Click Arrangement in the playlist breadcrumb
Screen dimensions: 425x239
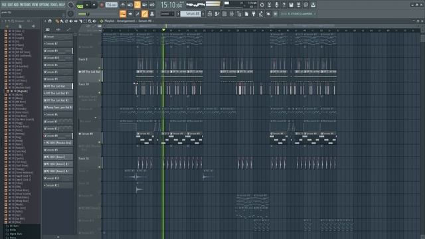pyautogui.click(x=126, y=21)
